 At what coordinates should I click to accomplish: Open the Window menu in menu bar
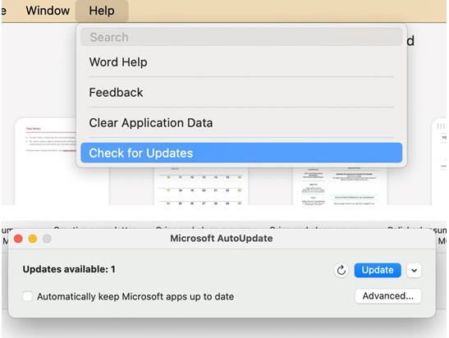[48, 11]
